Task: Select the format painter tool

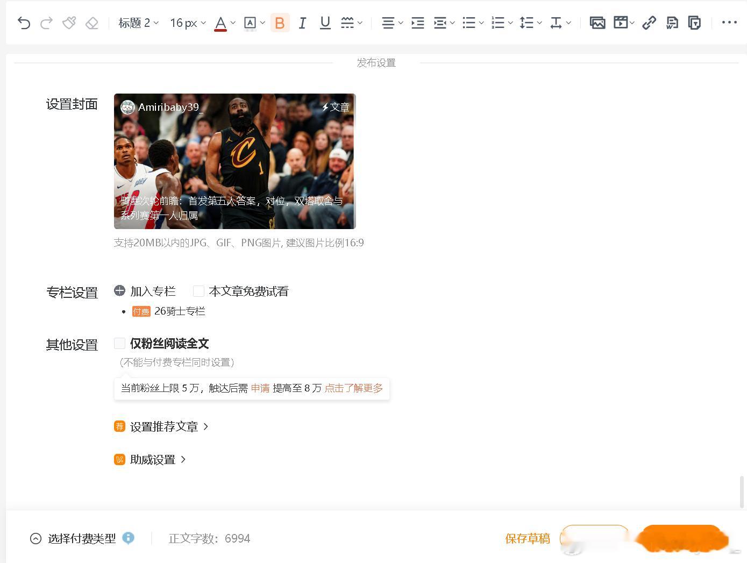Action: tap(69, 23)
